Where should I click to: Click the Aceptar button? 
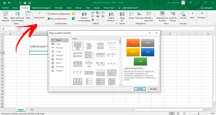[140, 89]
